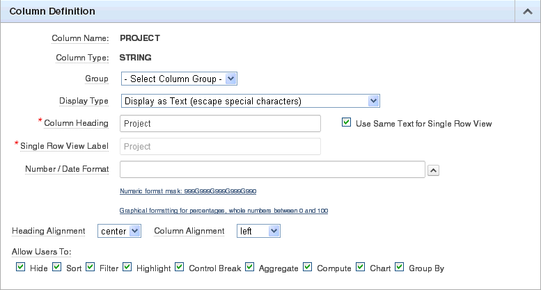Toggle the Highlight checkbox
Screen dimensions: 541x290
coord(127,267)
